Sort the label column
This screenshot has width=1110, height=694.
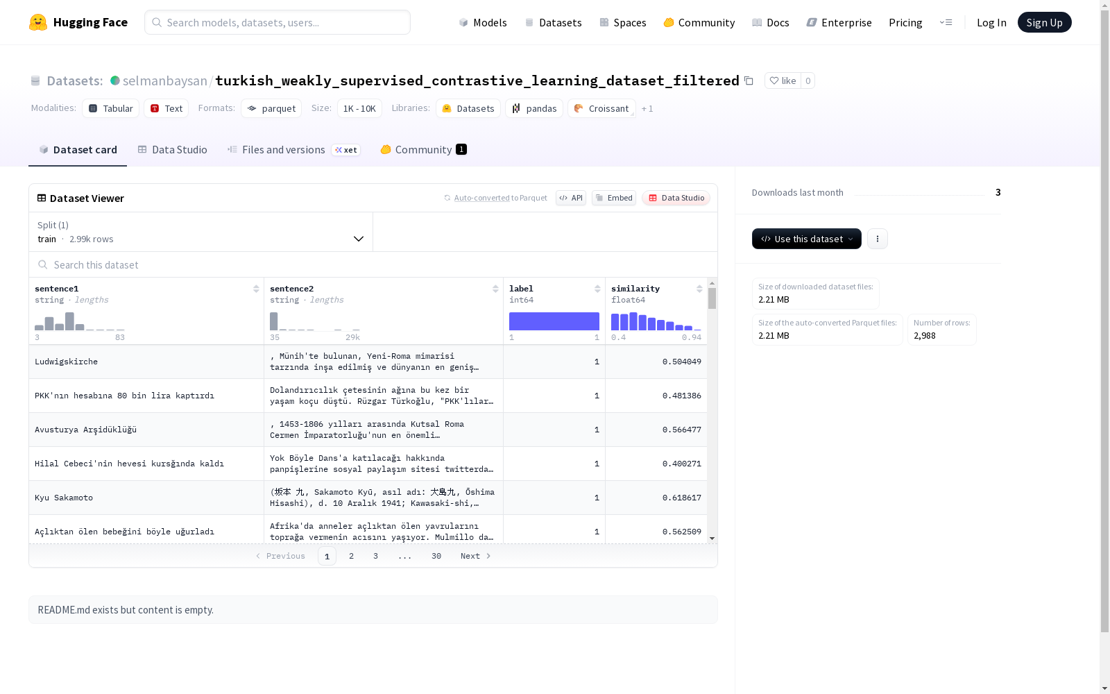(x=597, y=289)
